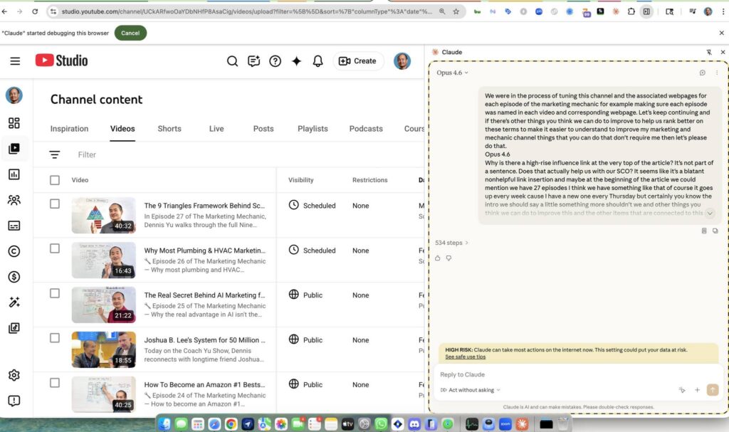Screen dimensions: 729x432
Task: Open the YouTube Studio hamburger menu
Action: pyautogui.click(x=15, y=61)
